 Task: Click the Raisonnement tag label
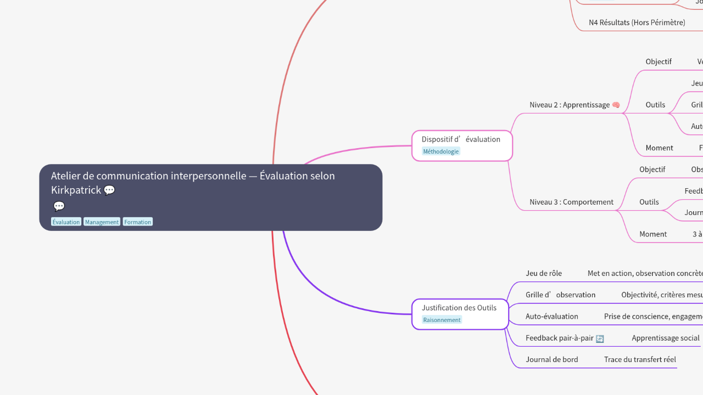click(442, 320)
